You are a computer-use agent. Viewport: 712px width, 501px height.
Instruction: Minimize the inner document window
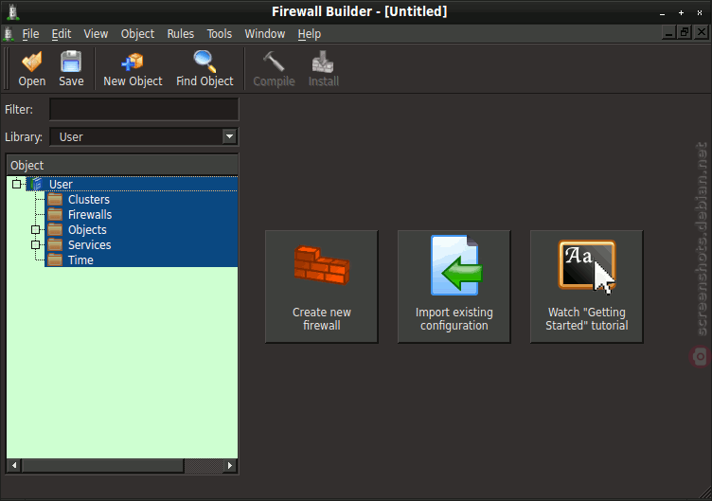coord(668,33)
